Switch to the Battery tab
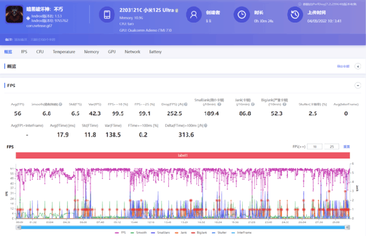366x236 pixels. pos(156,52)
